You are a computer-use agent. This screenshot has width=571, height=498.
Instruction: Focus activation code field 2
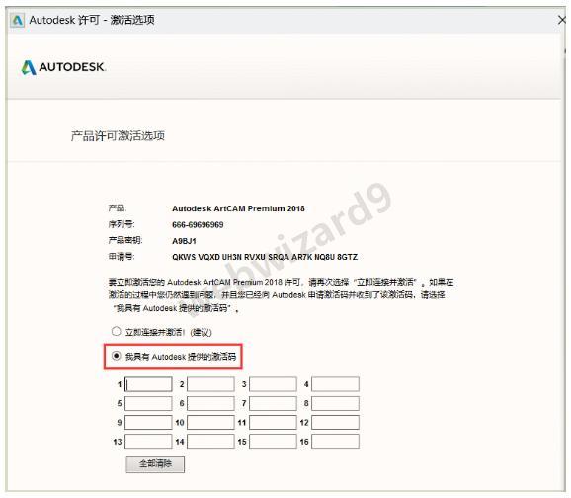(x=210, y=384)
